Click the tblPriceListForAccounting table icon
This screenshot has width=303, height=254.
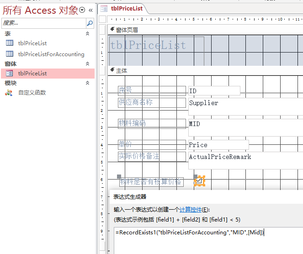tap(10, 54)
